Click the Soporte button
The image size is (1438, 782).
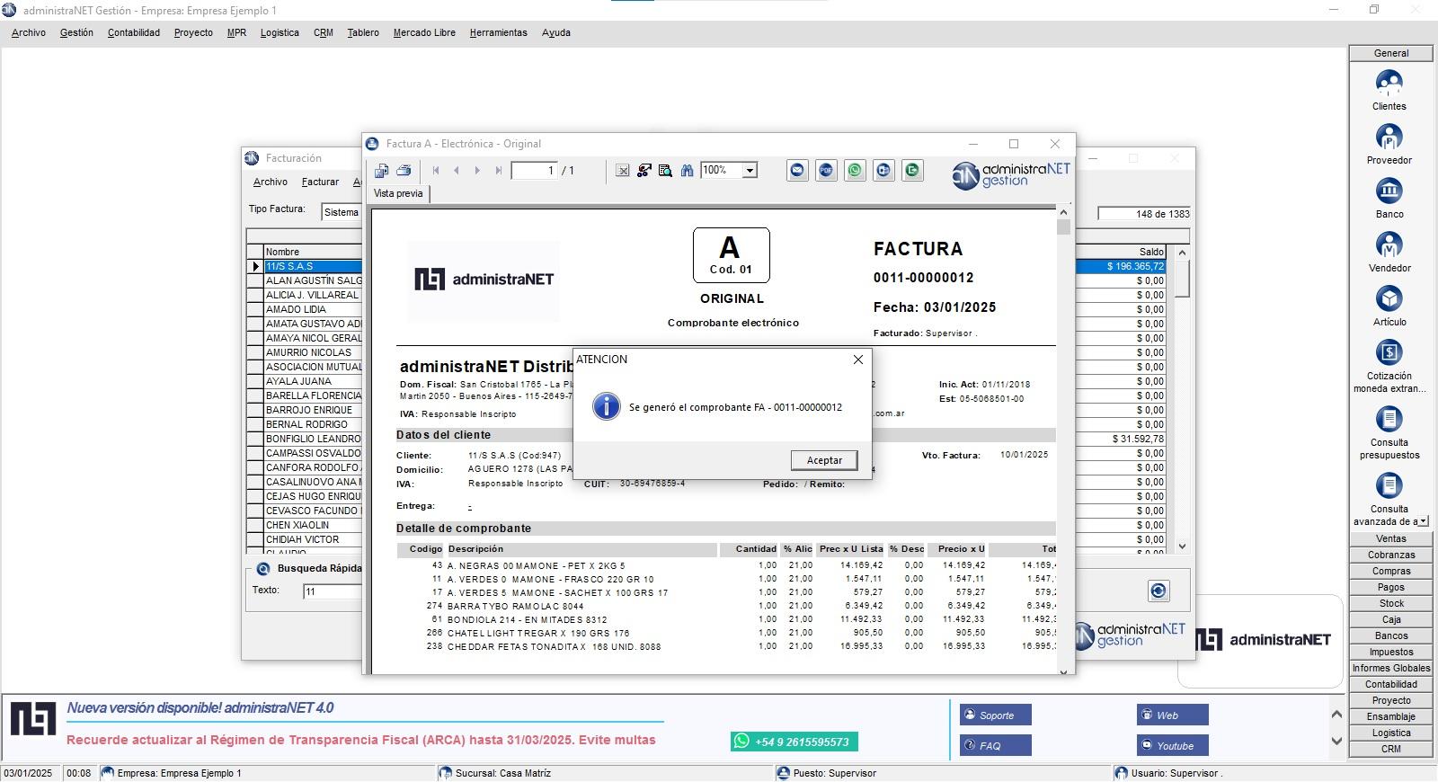click(995, 715)
